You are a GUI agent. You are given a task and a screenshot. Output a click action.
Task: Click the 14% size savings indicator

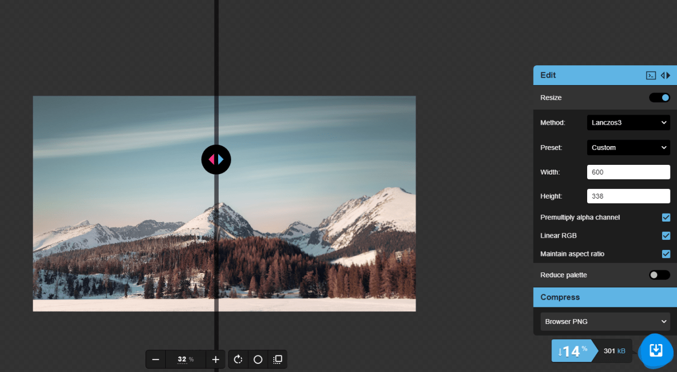click(x=575, y=351)
